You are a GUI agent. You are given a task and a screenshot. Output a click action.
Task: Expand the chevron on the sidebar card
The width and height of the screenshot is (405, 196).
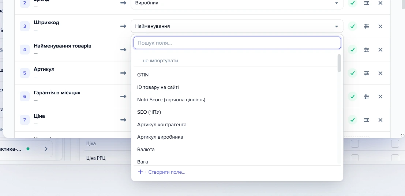[x=46, y=149]
